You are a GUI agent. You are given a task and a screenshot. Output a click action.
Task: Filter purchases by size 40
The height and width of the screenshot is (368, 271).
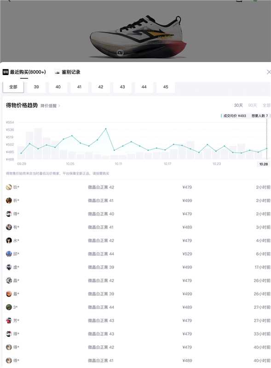click(58, 87)
